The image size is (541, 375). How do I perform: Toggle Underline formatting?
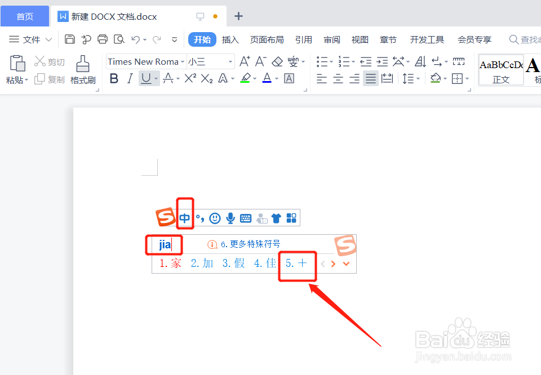pyautogui.click(x=146, y=79)
